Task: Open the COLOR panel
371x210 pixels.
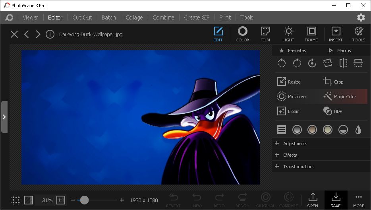Action: pyautogui.click(x=242, y=34)
